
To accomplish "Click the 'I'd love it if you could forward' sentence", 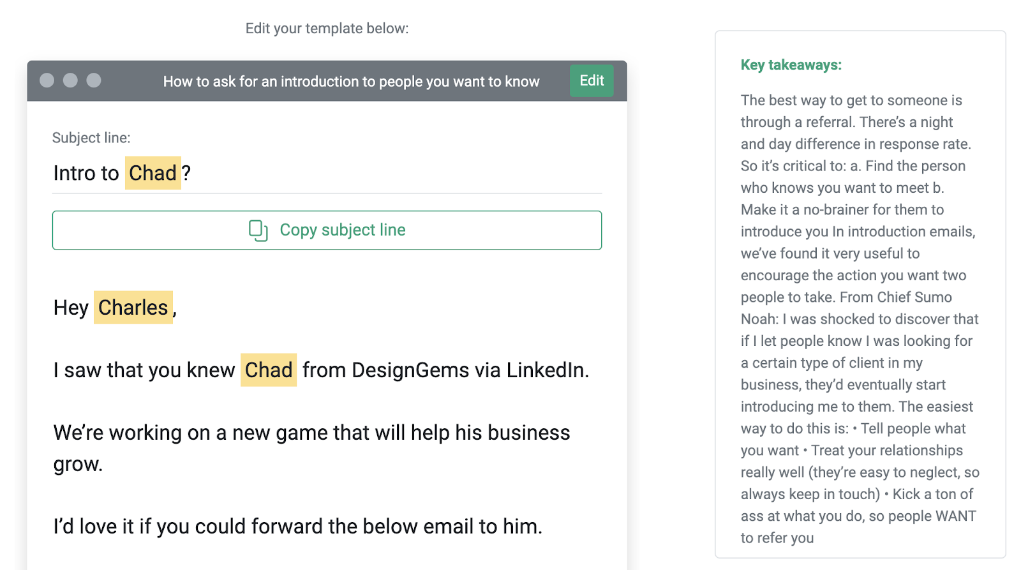I will (x=298, y=527).
